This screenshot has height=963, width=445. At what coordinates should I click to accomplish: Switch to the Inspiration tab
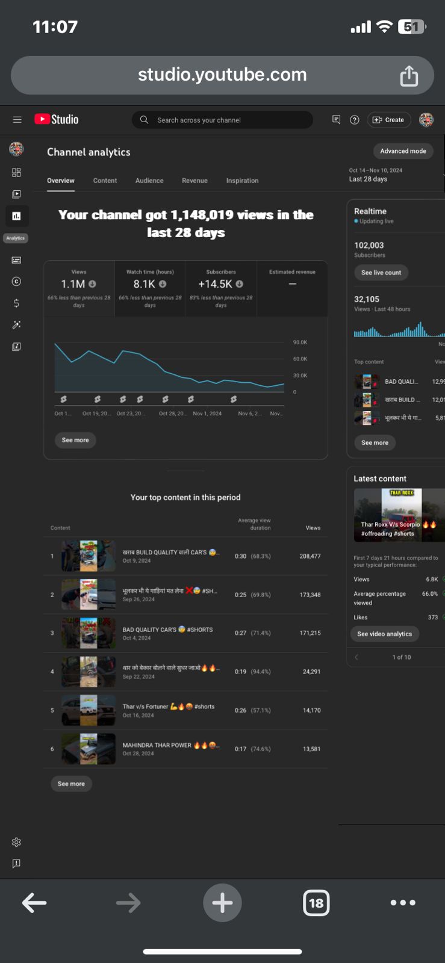pyautogui.click(x=242, y=181)
